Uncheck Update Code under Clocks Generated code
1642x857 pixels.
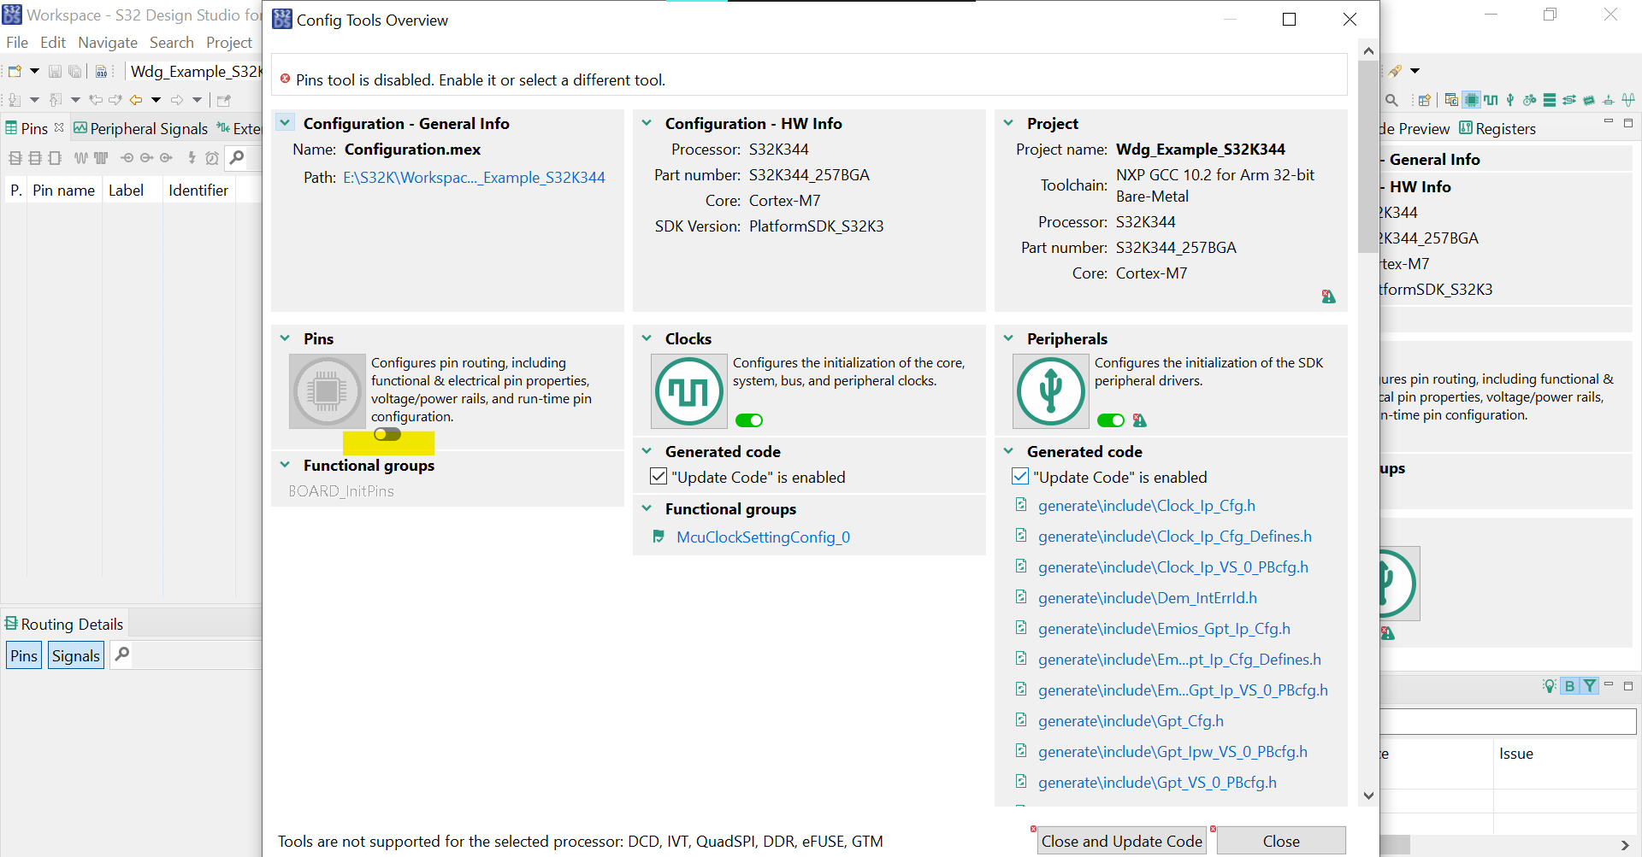coord(657,476)
